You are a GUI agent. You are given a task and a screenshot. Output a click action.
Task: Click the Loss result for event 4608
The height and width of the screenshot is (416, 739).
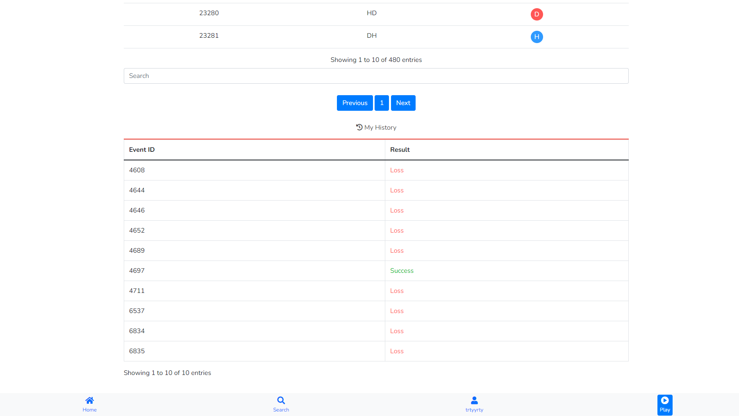point(397,170)
